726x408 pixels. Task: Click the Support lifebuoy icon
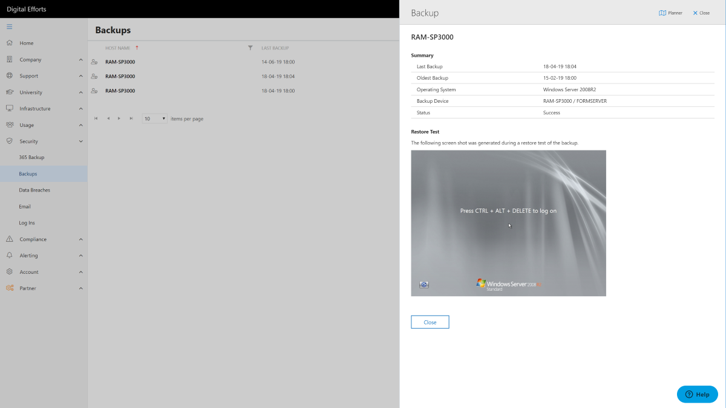tap(10, 76)
